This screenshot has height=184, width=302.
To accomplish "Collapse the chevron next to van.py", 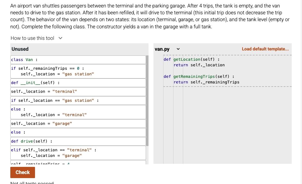I will (x=178, y=49).
